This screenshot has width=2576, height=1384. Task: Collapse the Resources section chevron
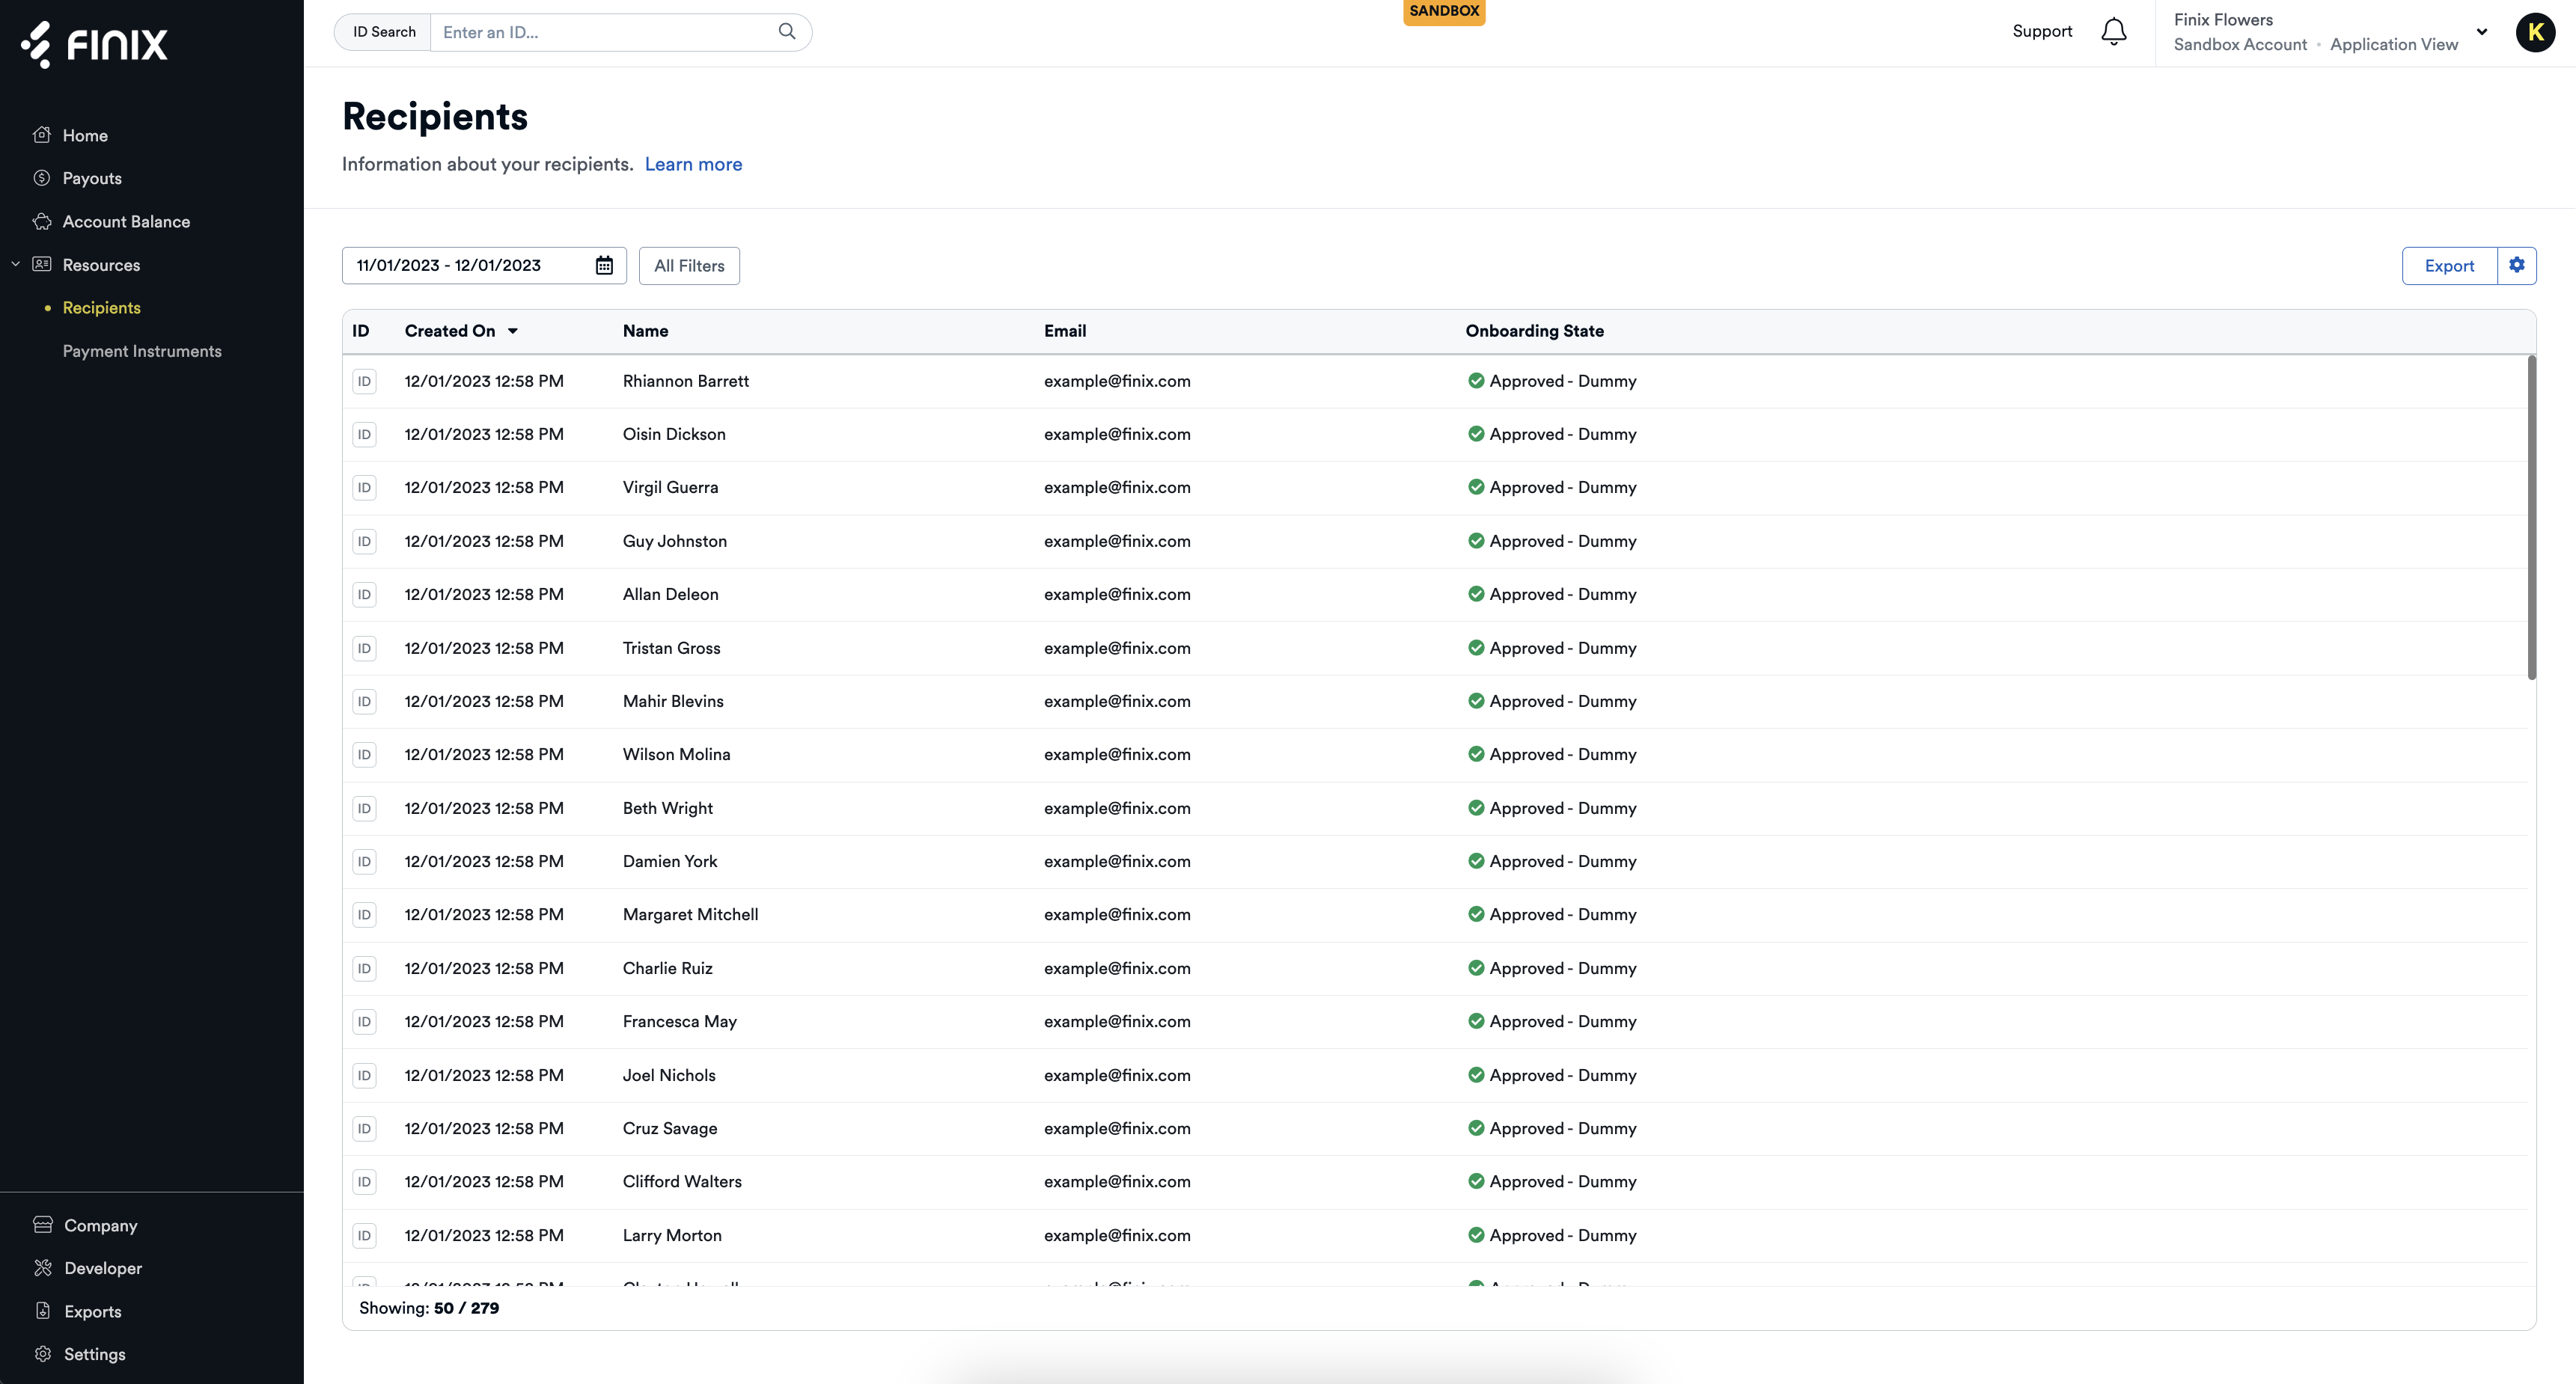15,264
